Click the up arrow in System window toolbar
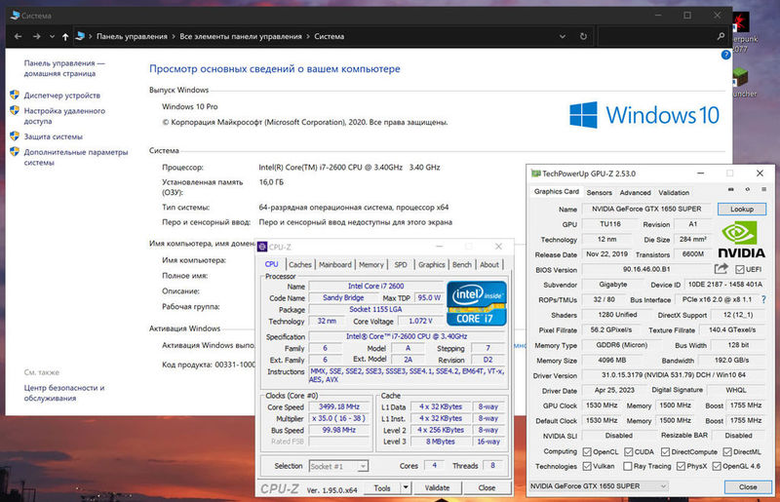780x502 pixels. click(65, 36)
